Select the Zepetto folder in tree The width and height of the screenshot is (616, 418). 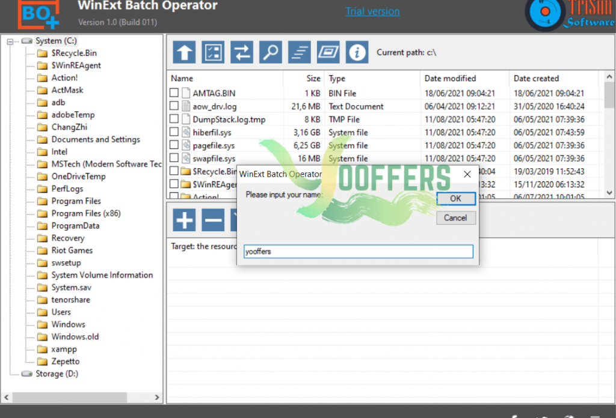pos(66,362)
